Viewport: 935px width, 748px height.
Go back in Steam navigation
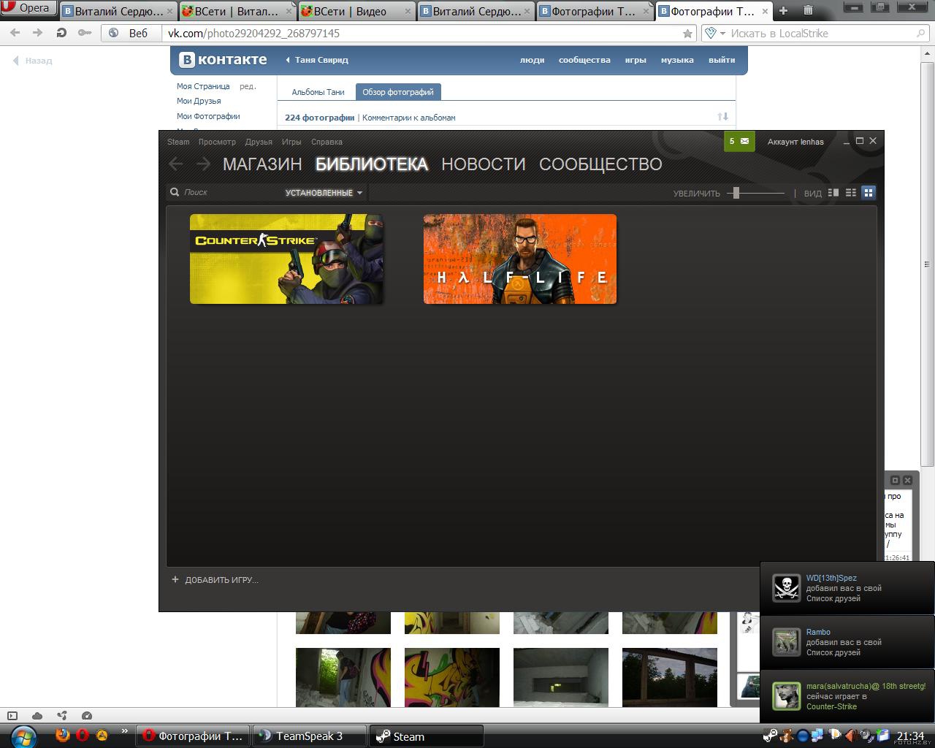176,164
